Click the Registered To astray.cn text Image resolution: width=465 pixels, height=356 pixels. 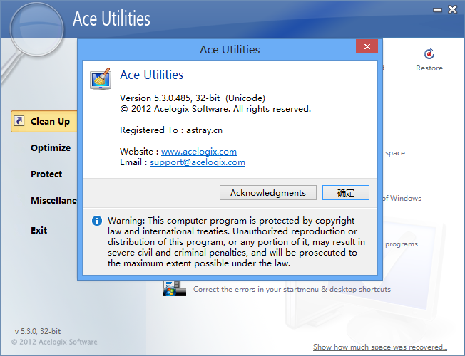[171, 130]
